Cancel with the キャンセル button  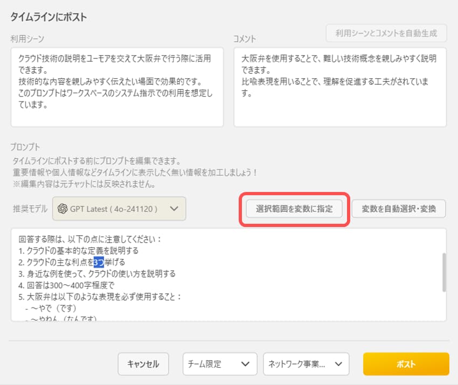tap(143, 364)
